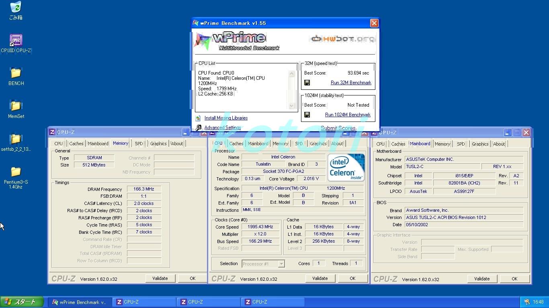Click the motherboard Model field TUSL2-C
The width and height of the screenshot is (549, 308).
(442, 166)
